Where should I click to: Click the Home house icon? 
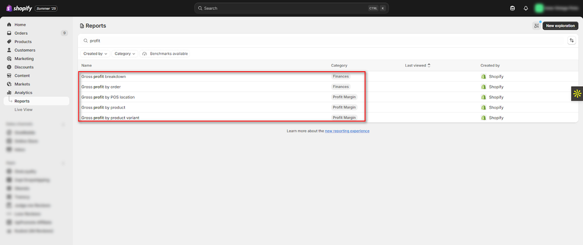[x=9, y=24]
